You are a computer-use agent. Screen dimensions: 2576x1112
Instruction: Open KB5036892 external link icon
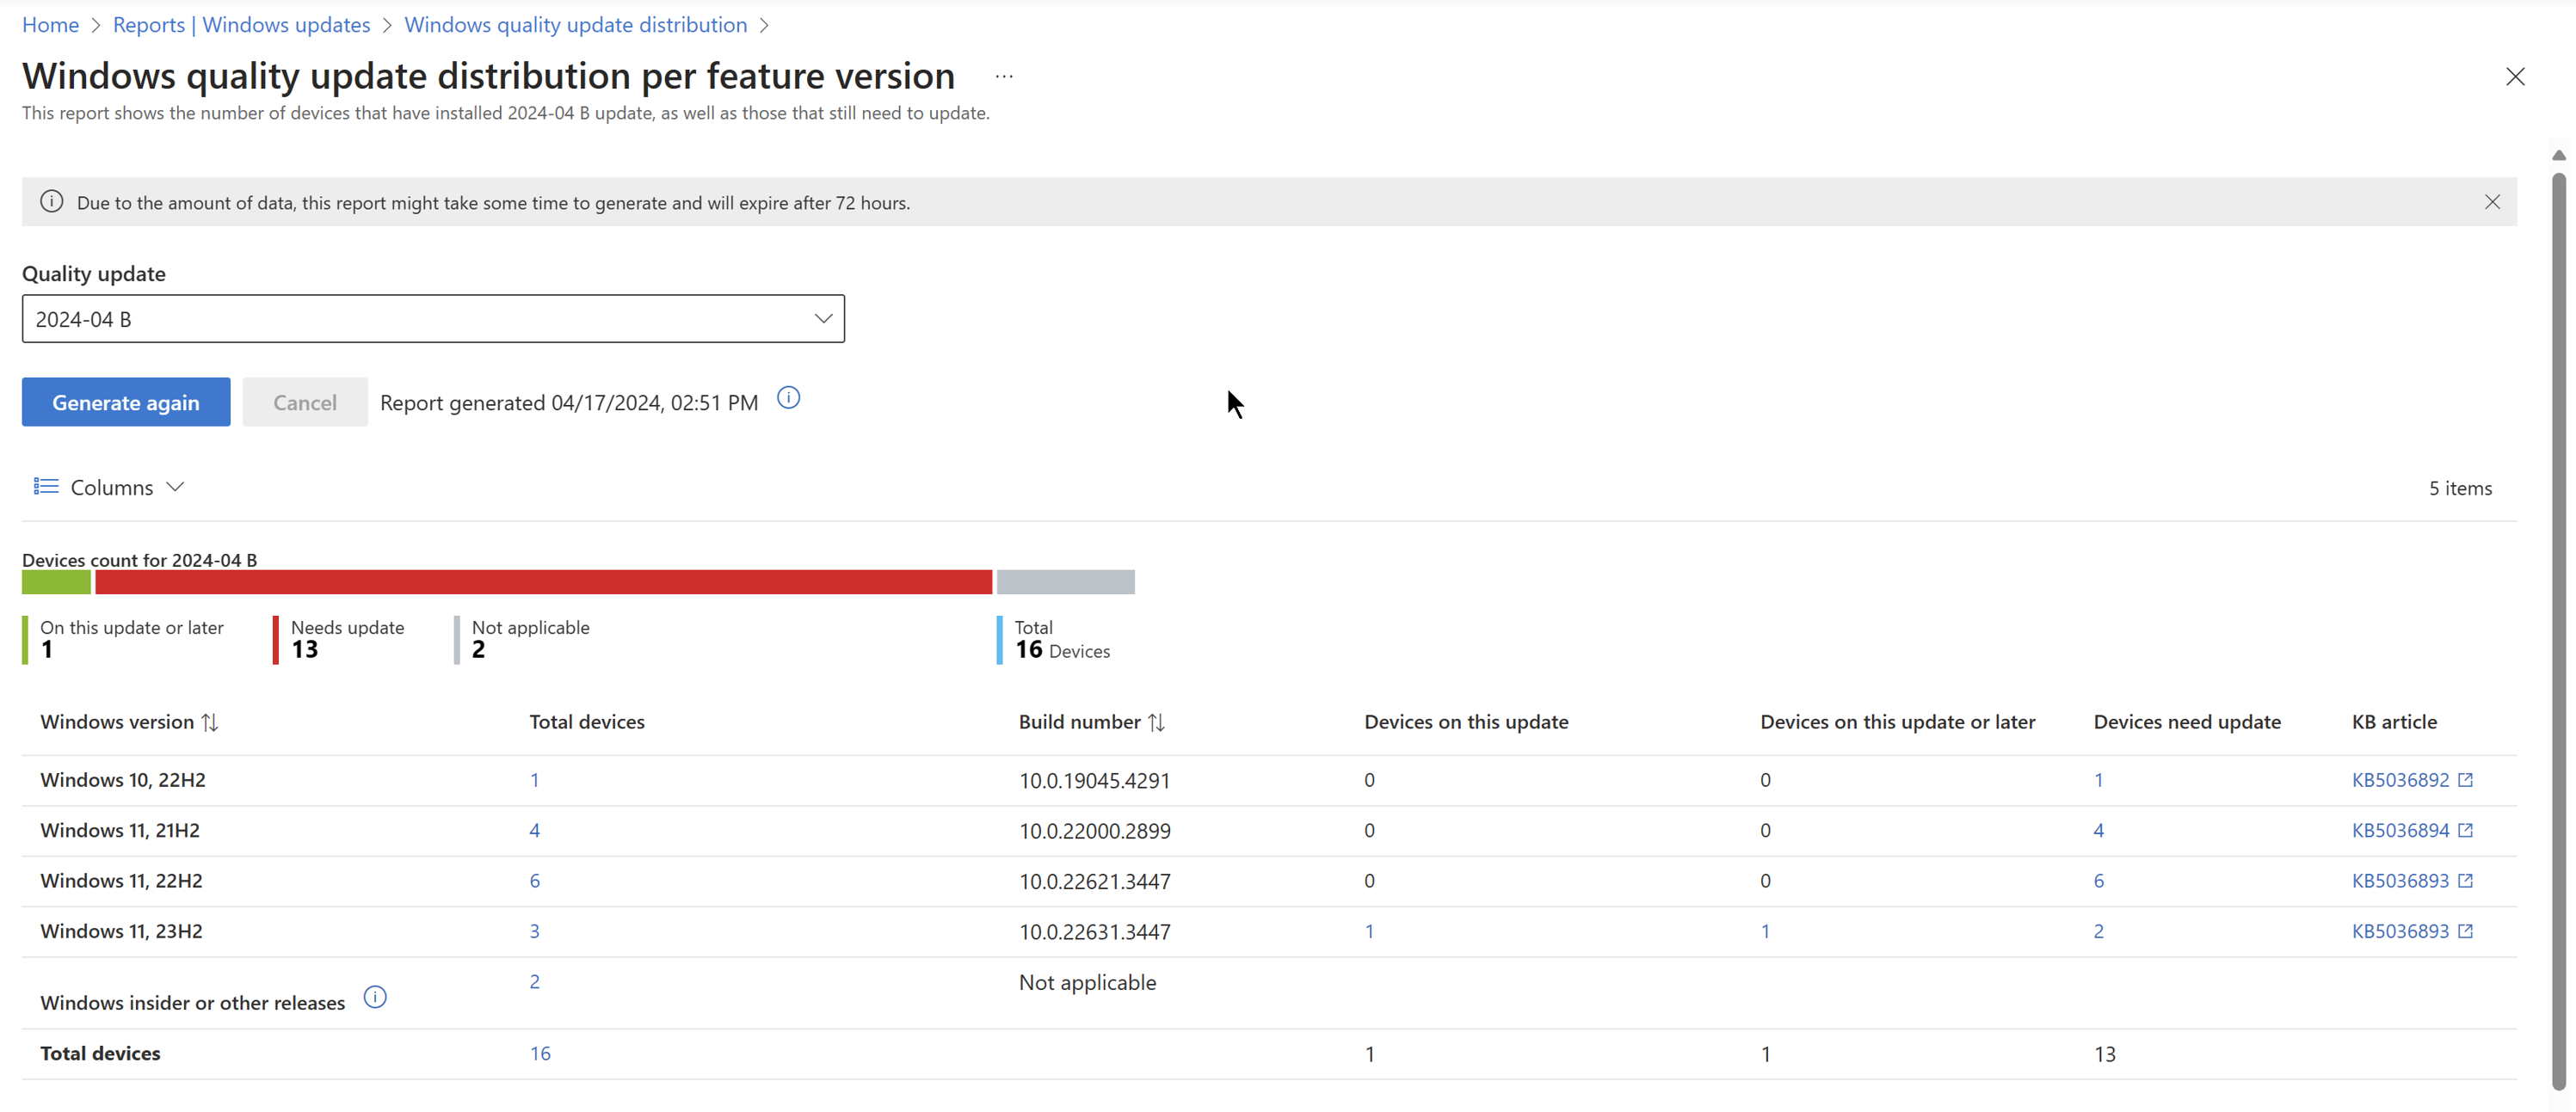click(2465, 780)
